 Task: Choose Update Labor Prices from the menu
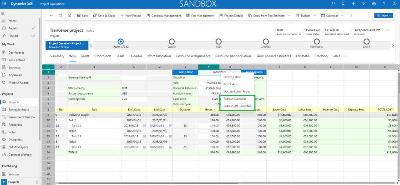[237, 91]
